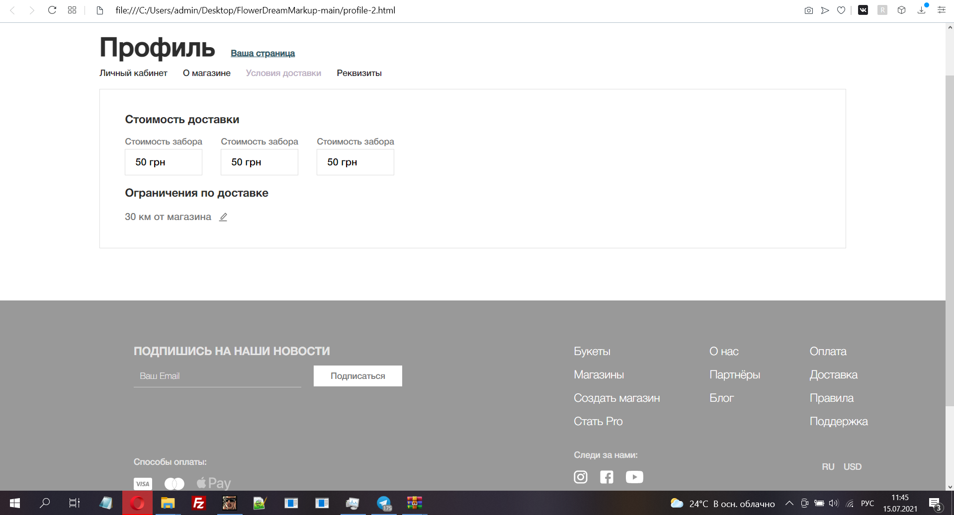The image size is (954, 515).
Task: Click the heart bookmark icon in address bar
Action: pyautogui.click(x=841, y=10)
